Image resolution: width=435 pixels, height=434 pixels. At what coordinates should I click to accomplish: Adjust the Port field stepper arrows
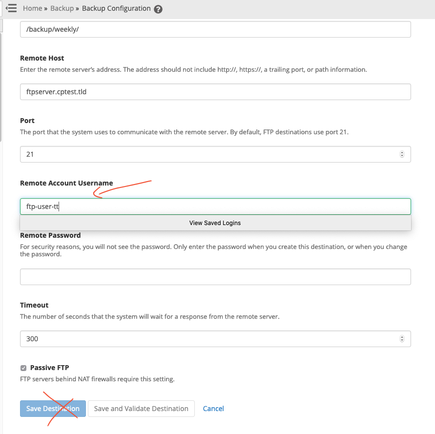tap(402, 154)
